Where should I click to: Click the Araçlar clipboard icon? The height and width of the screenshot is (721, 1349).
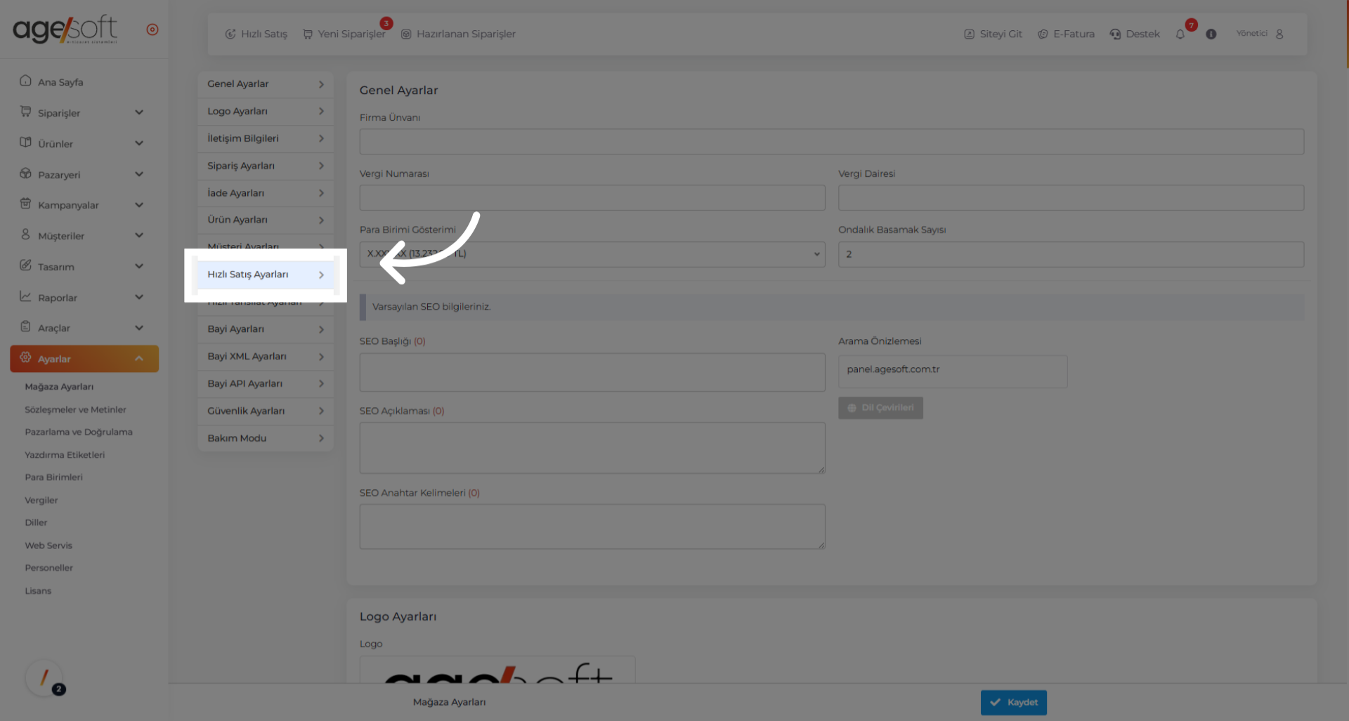click(x=25, y=326)
